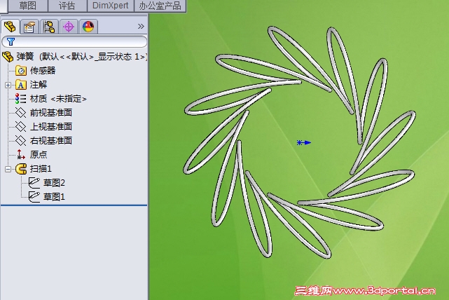Click the 注解 annotations icon
The width and height of the screenshot is (449, 300).
click(x=20, y=85)
